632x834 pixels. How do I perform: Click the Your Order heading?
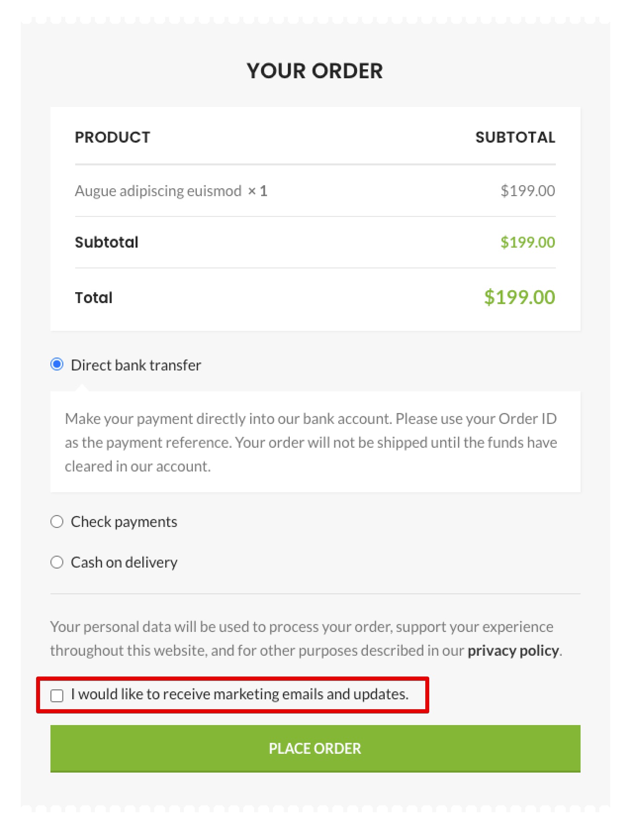(x=315, y=71)
